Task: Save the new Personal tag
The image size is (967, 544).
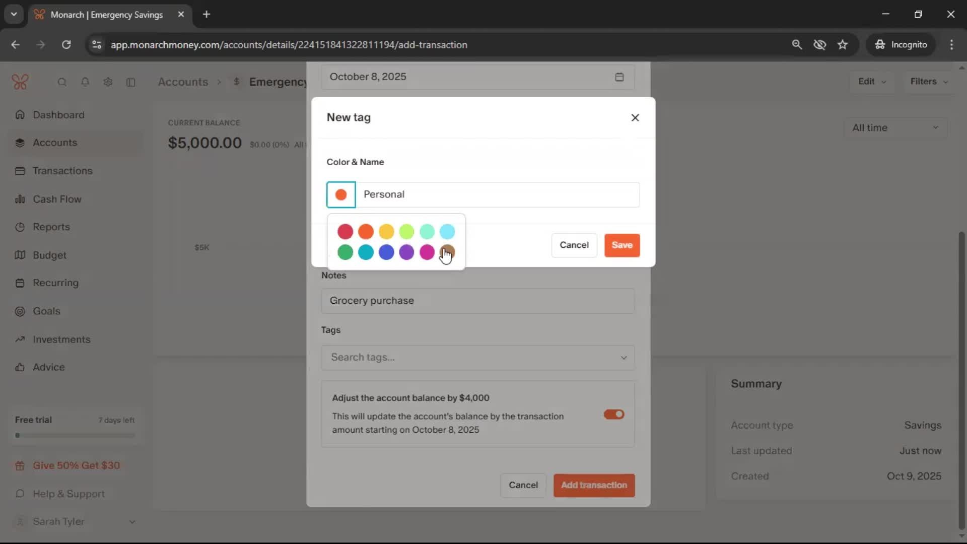Action: click(621, 245)
